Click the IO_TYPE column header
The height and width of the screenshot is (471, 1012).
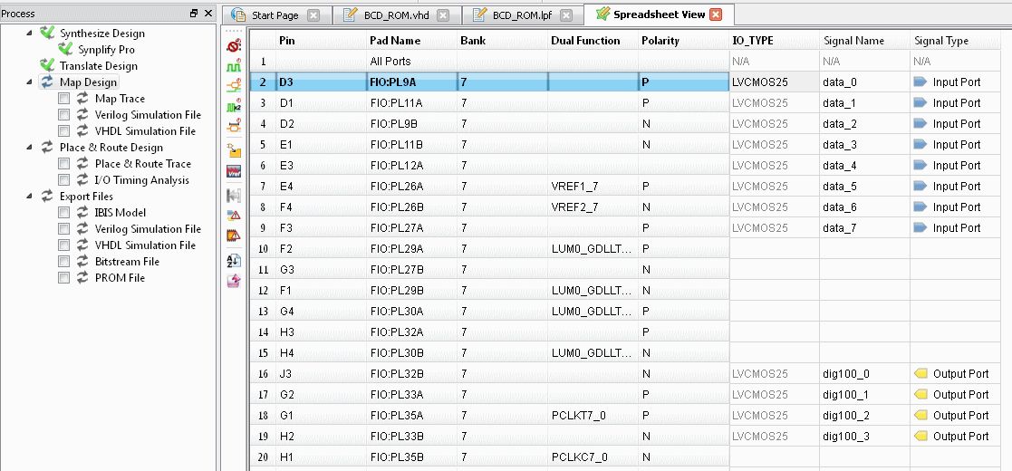[x=775, y=41]
